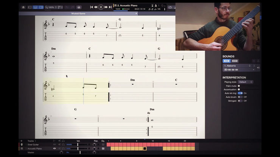Open the Acoustic Piano equalizer icon

click(x=103, y=148)
